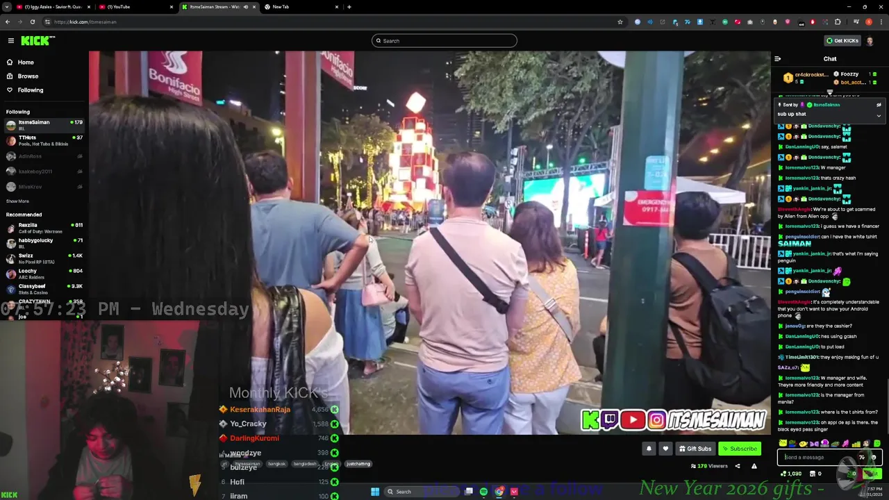Click the 7TV extension icon in toolbar
The image size is (889, 500).
point(688,22)
